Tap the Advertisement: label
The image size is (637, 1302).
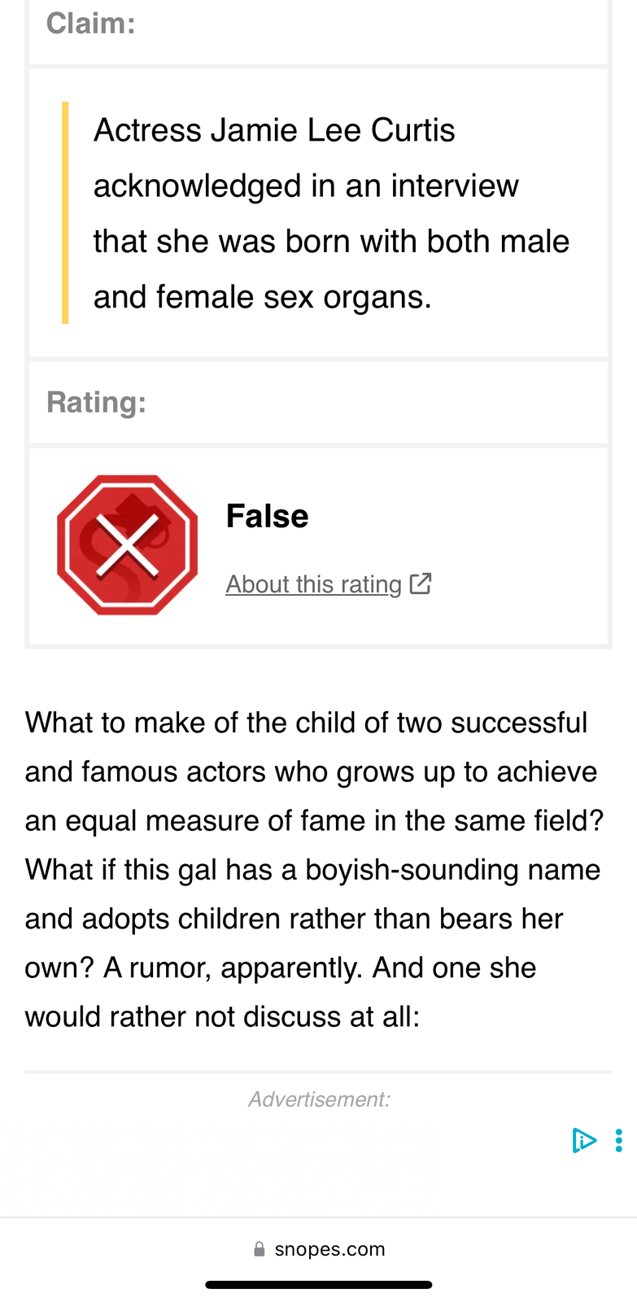click(x=319, y=1099)
